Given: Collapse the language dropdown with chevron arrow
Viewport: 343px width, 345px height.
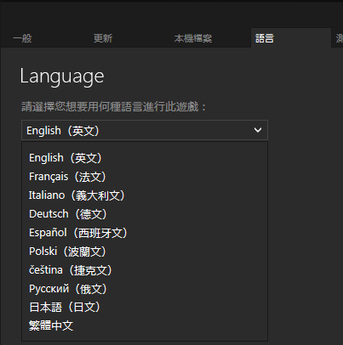Looking at the screenshot, I should click(258, 130).
